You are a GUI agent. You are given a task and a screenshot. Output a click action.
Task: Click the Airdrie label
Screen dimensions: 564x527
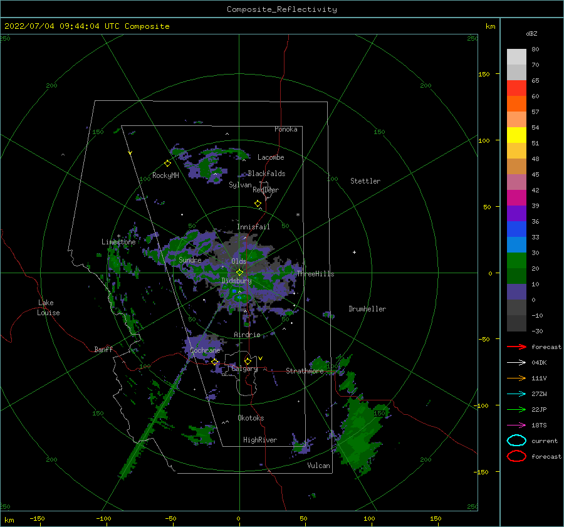pos(247,335)
